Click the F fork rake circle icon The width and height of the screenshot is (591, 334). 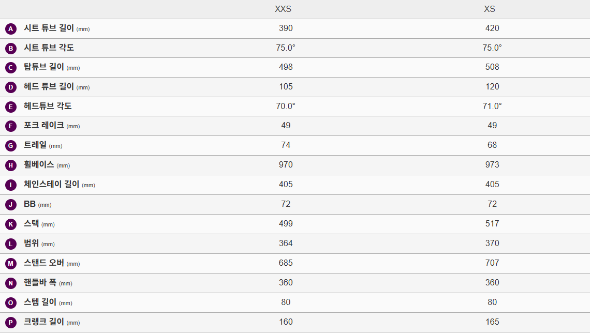[x=10, y=126]
